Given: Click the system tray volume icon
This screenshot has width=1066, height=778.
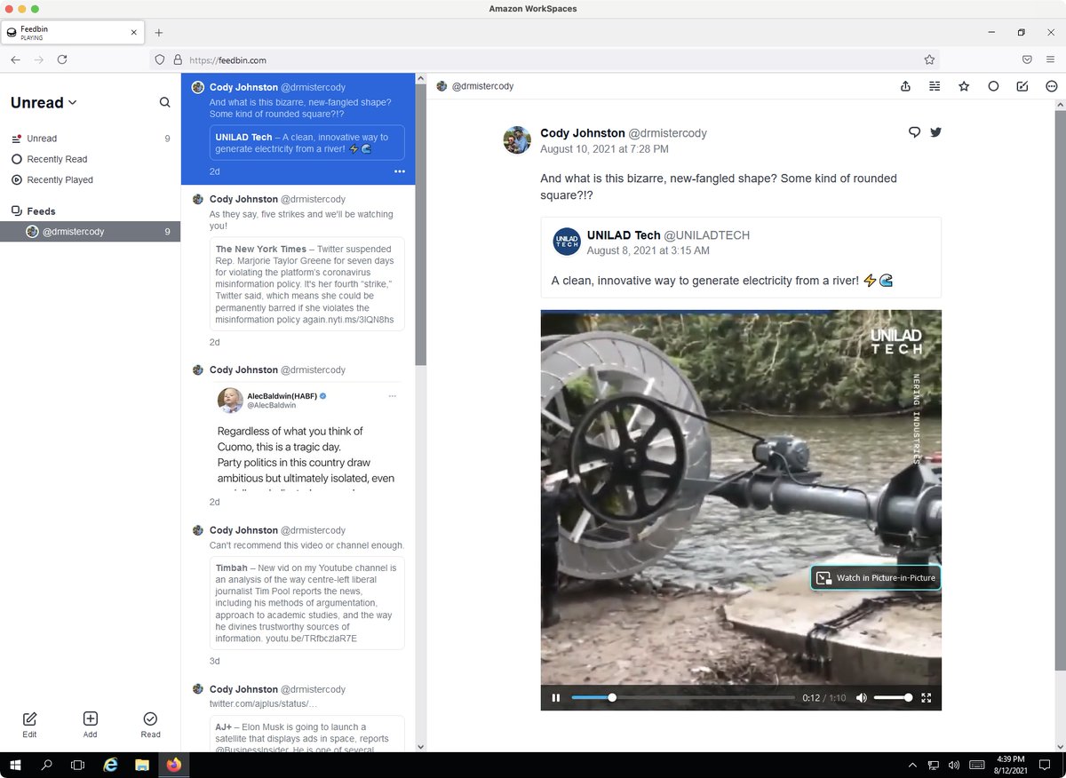Looking at the screenshot, I should tap(954, 765).
